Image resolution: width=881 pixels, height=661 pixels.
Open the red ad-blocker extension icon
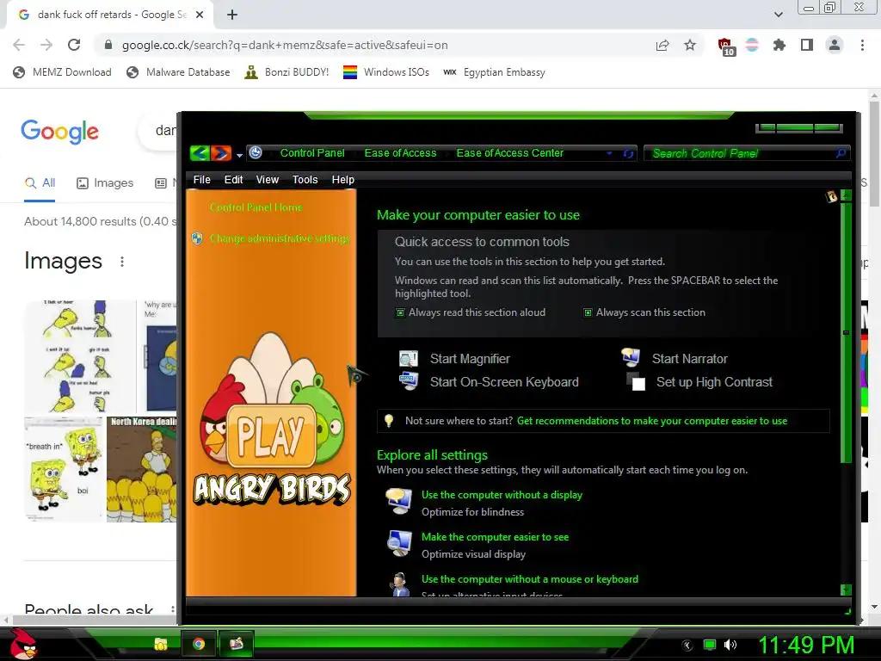pos(725,46)
